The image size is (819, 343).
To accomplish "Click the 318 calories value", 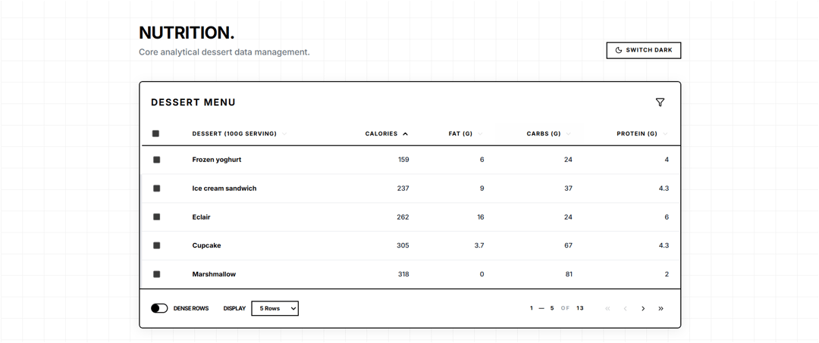I will [403, 274].
